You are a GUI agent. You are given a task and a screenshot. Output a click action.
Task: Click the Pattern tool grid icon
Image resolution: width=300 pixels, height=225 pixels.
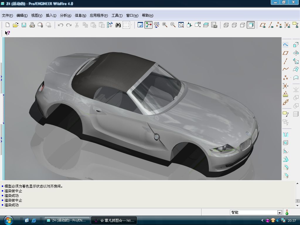click(x=296, y=114)
